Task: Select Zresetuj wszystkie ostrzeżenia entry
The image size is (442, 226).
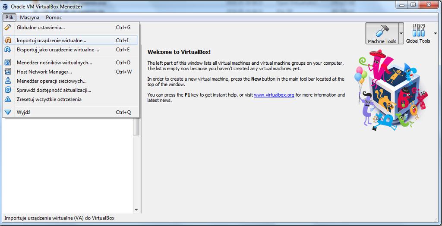Action: (71, 99)
